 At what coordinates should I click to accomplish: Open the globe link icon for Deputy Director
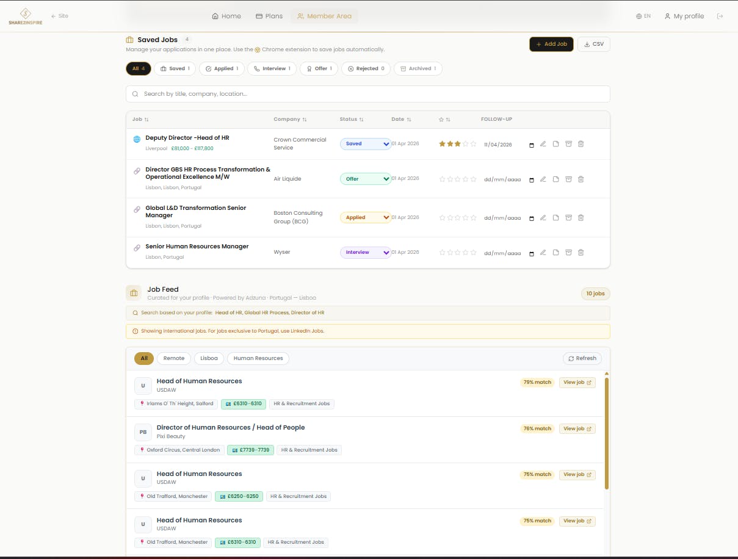coord(137,139)
